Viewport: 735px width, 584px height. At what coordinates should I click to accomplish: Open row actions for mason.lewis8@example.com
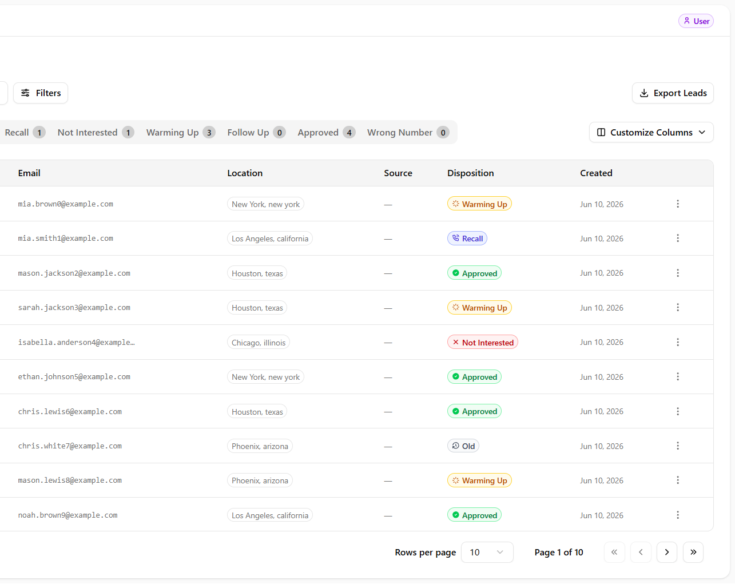click(678, 480)
